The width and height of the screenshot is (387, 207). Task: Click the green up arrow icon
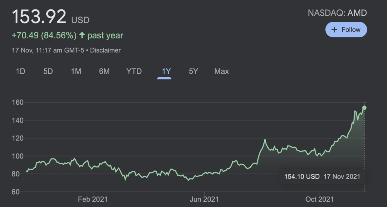pos(82,36)
